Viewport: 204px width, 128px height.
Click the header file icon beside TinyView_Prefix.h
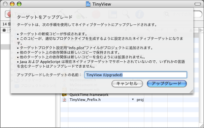pyautogui.click(x=64, y=100)
